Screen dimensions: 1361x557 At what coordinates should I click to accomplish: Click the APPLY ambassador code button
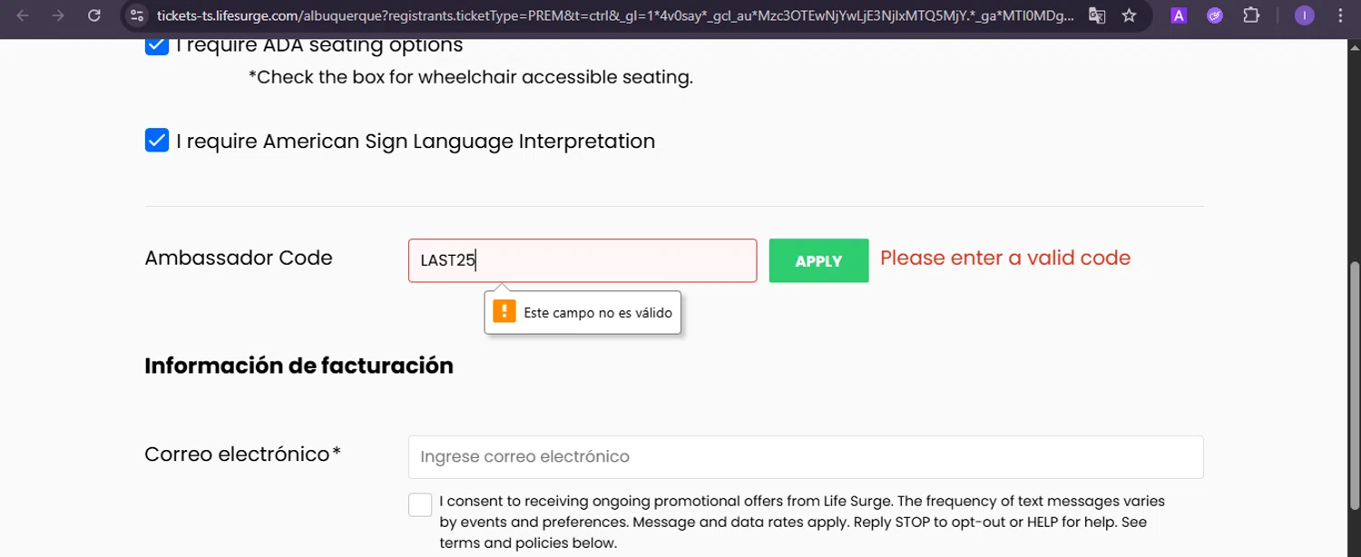(x=818, y=260)
